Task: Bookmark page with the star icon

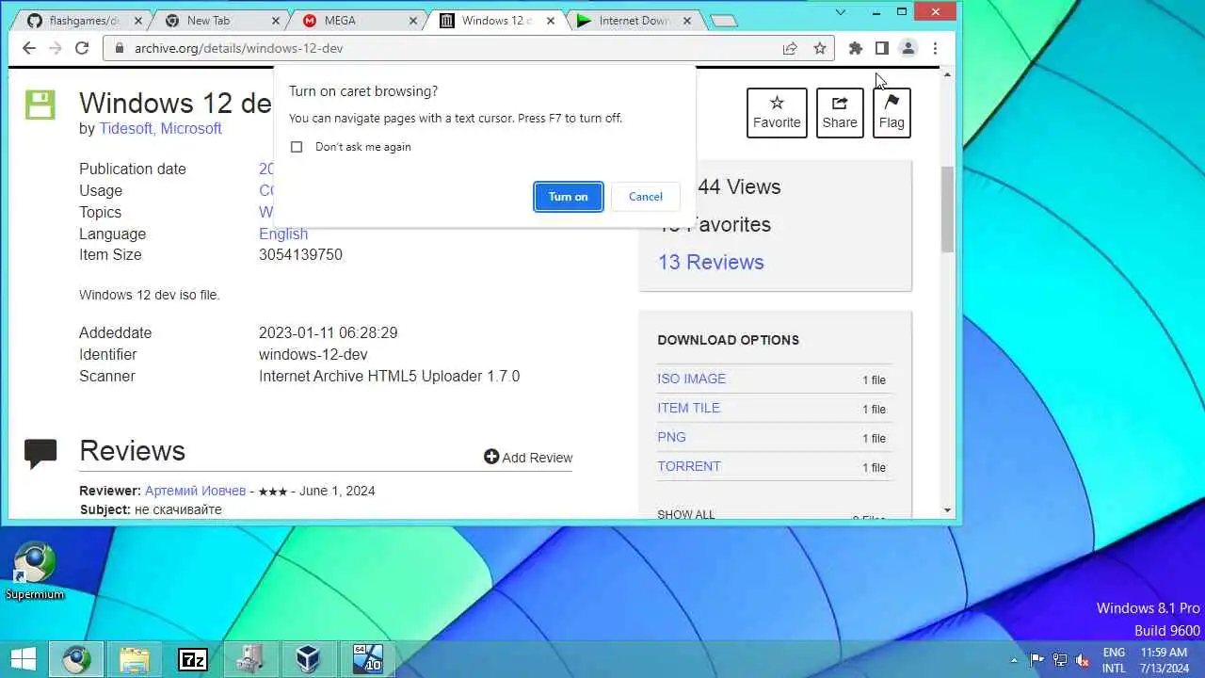Action: coord(820,48)
